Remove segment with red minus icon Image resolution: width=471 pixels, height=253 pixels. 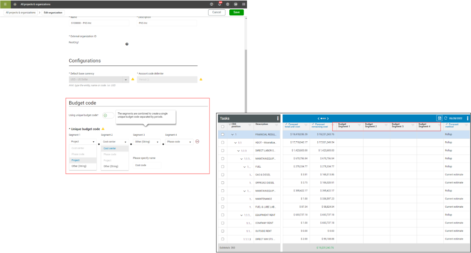pos(197,142)
